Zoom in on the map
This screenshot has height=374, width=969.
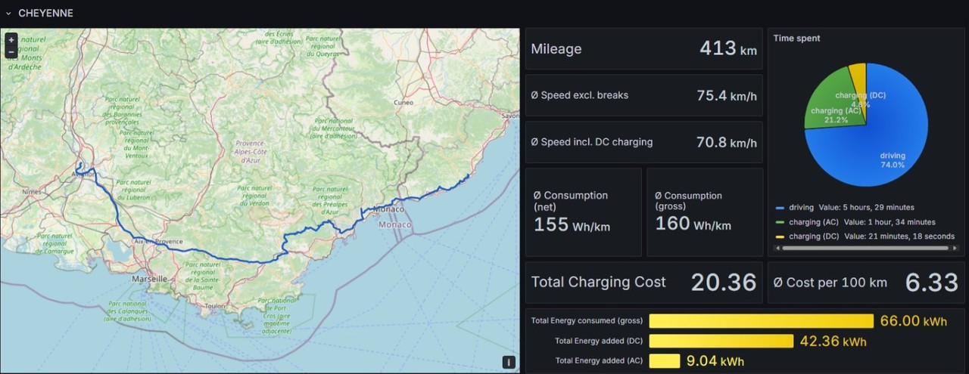click(11, 39)
